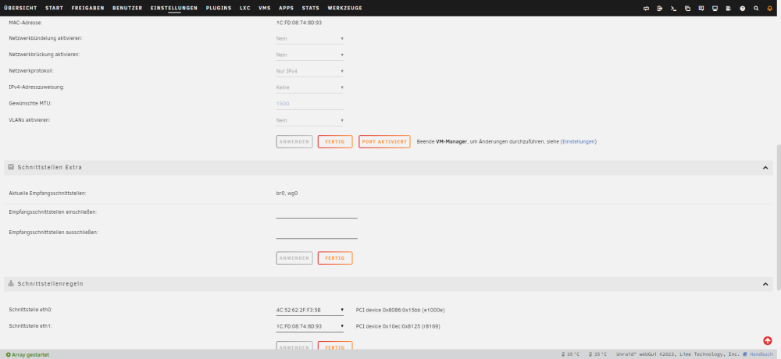The width and height of the screenshot is (781, 359).
Task: Open the IPv4-Adresszuweisung dropdown showing Keine
Action: click(x=310, y=87)
